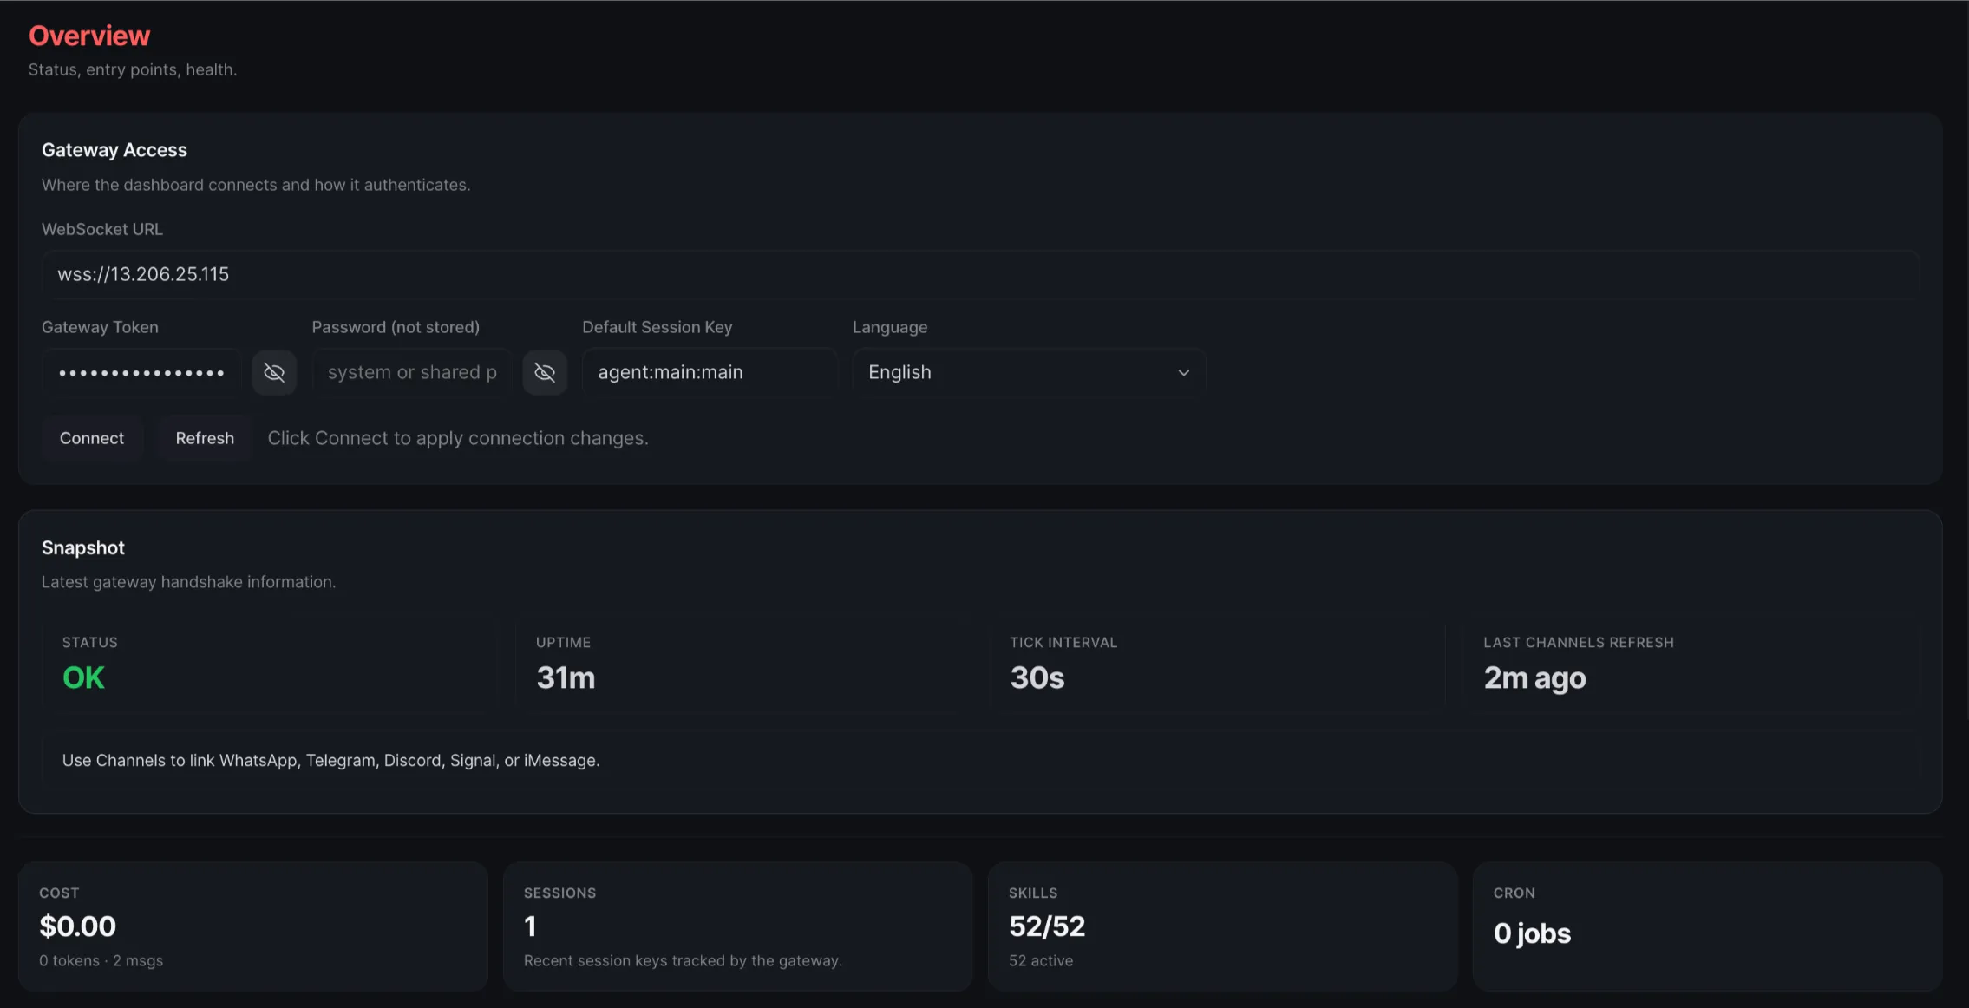The width and height of the screenshot is (1969, 1008).
Task: Click the Use Channels to link hint text
Action: 330,761
